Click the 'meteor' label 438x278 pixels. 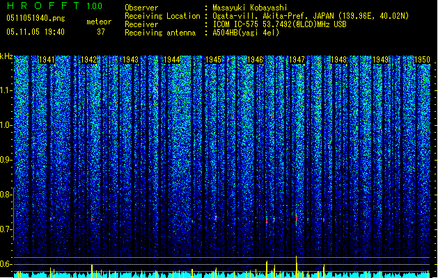pos(99,22)
